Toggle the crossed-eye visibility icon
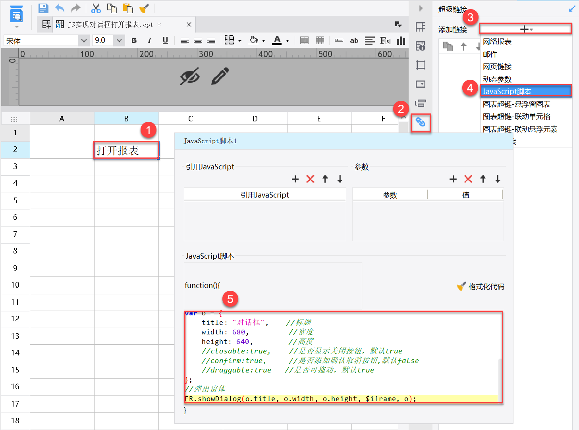The height and width of the screenshot is (430, 579). coord(190,76)
